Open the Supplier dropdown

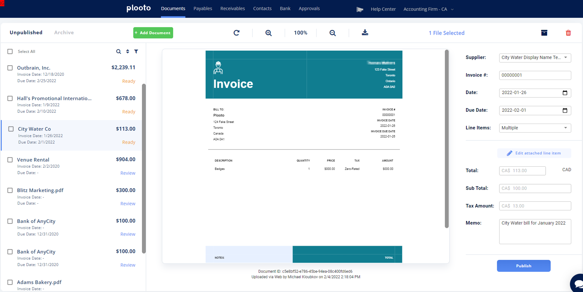(535, 58)
